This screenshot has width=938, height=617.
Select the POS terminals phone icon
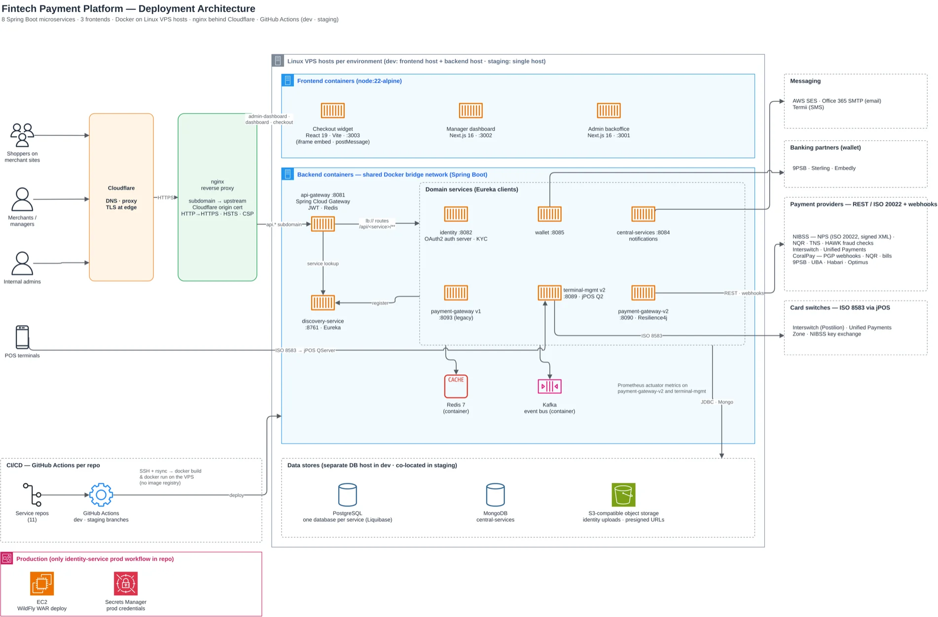pyautogui.click(x=22, y=337)
